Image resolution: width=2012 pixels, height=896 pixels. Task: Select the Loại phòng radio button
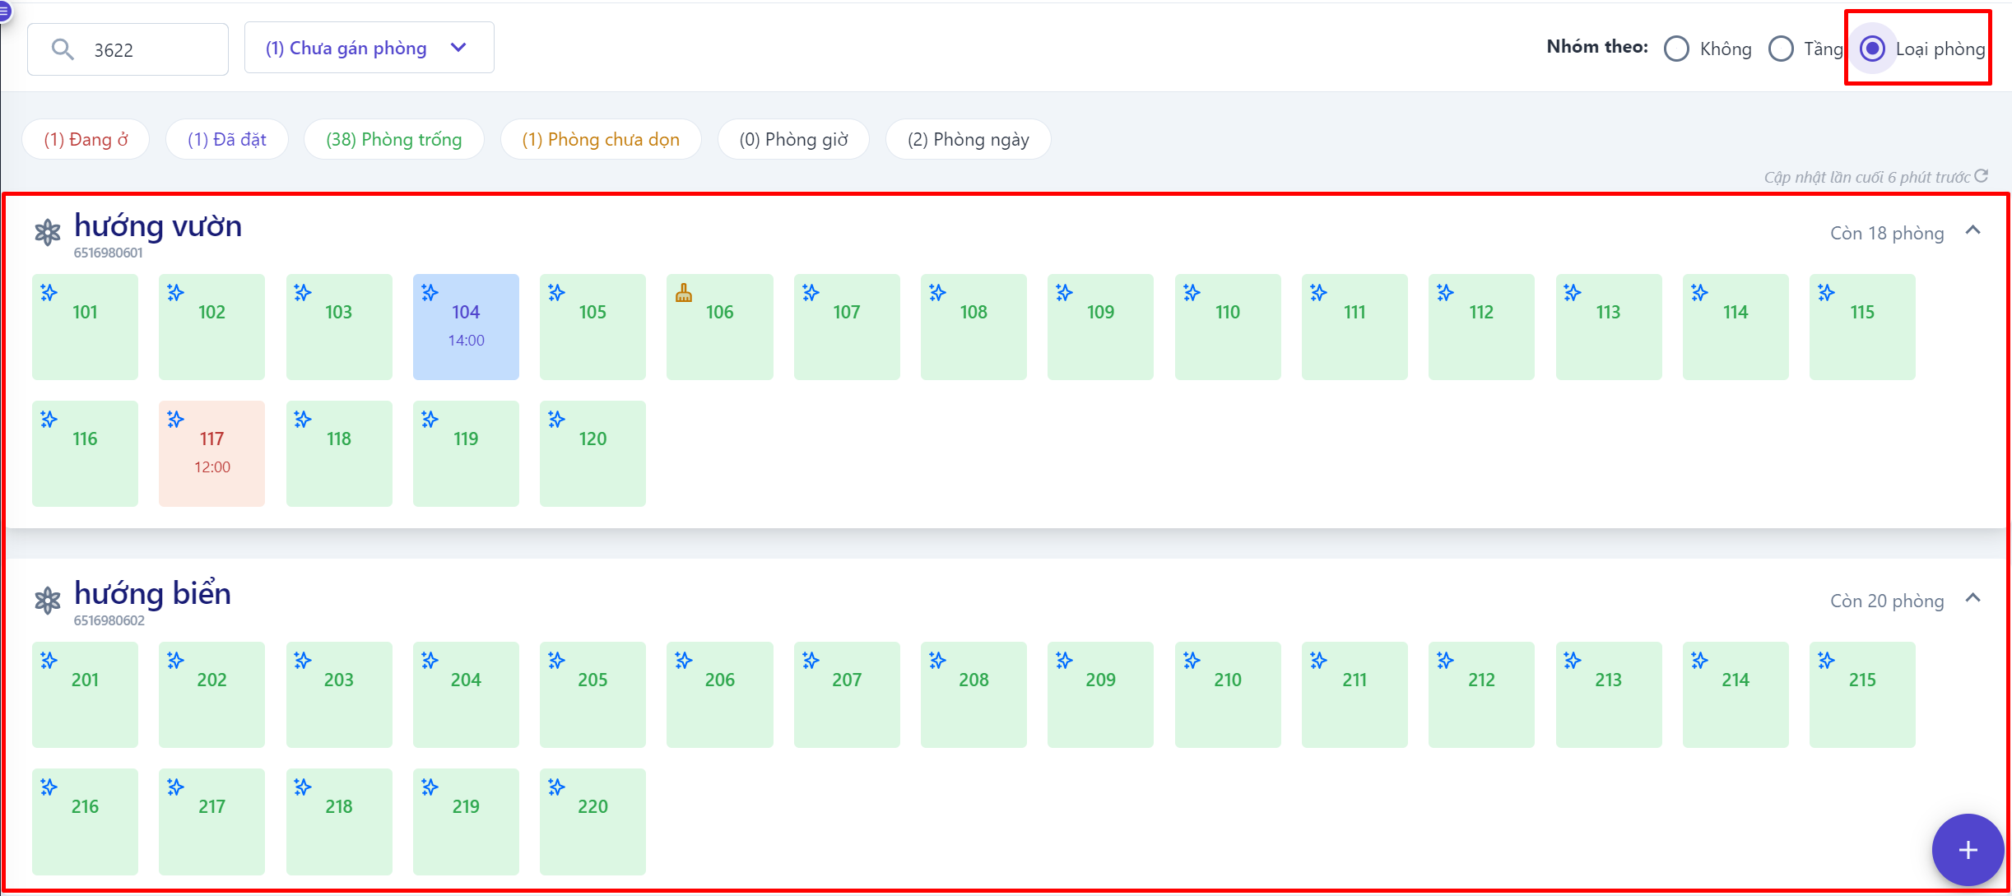tap(1872, 49)
